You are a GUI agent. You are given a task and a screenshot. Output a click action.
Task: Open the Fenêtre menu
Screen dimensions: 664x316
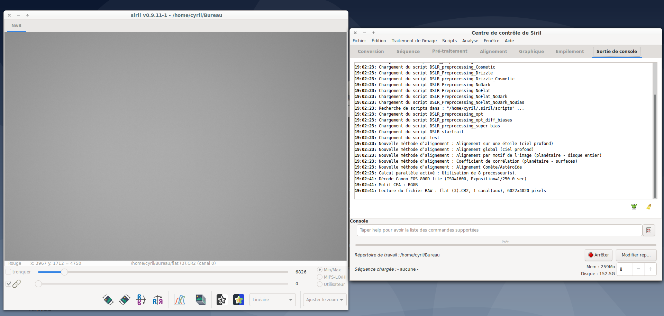(492, 41)
